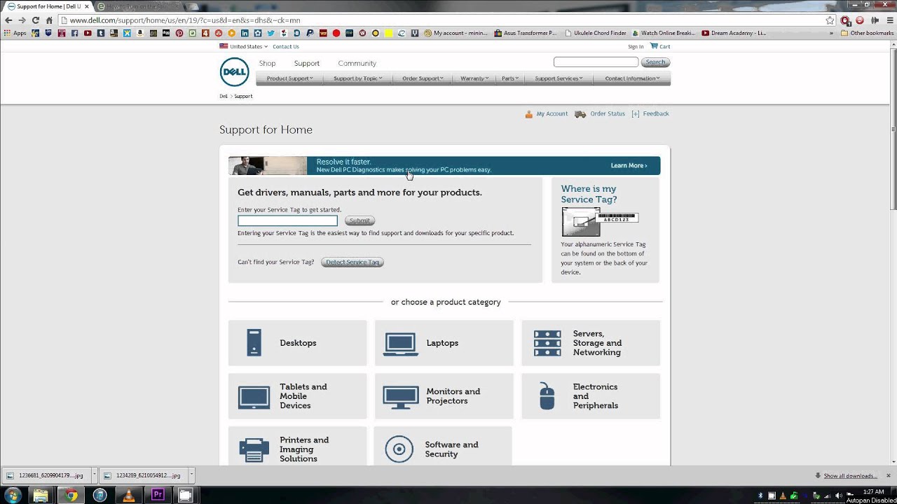The image size is (897, 504).
Task: Click the My Account person icon
Action: (x=529, y=114)
